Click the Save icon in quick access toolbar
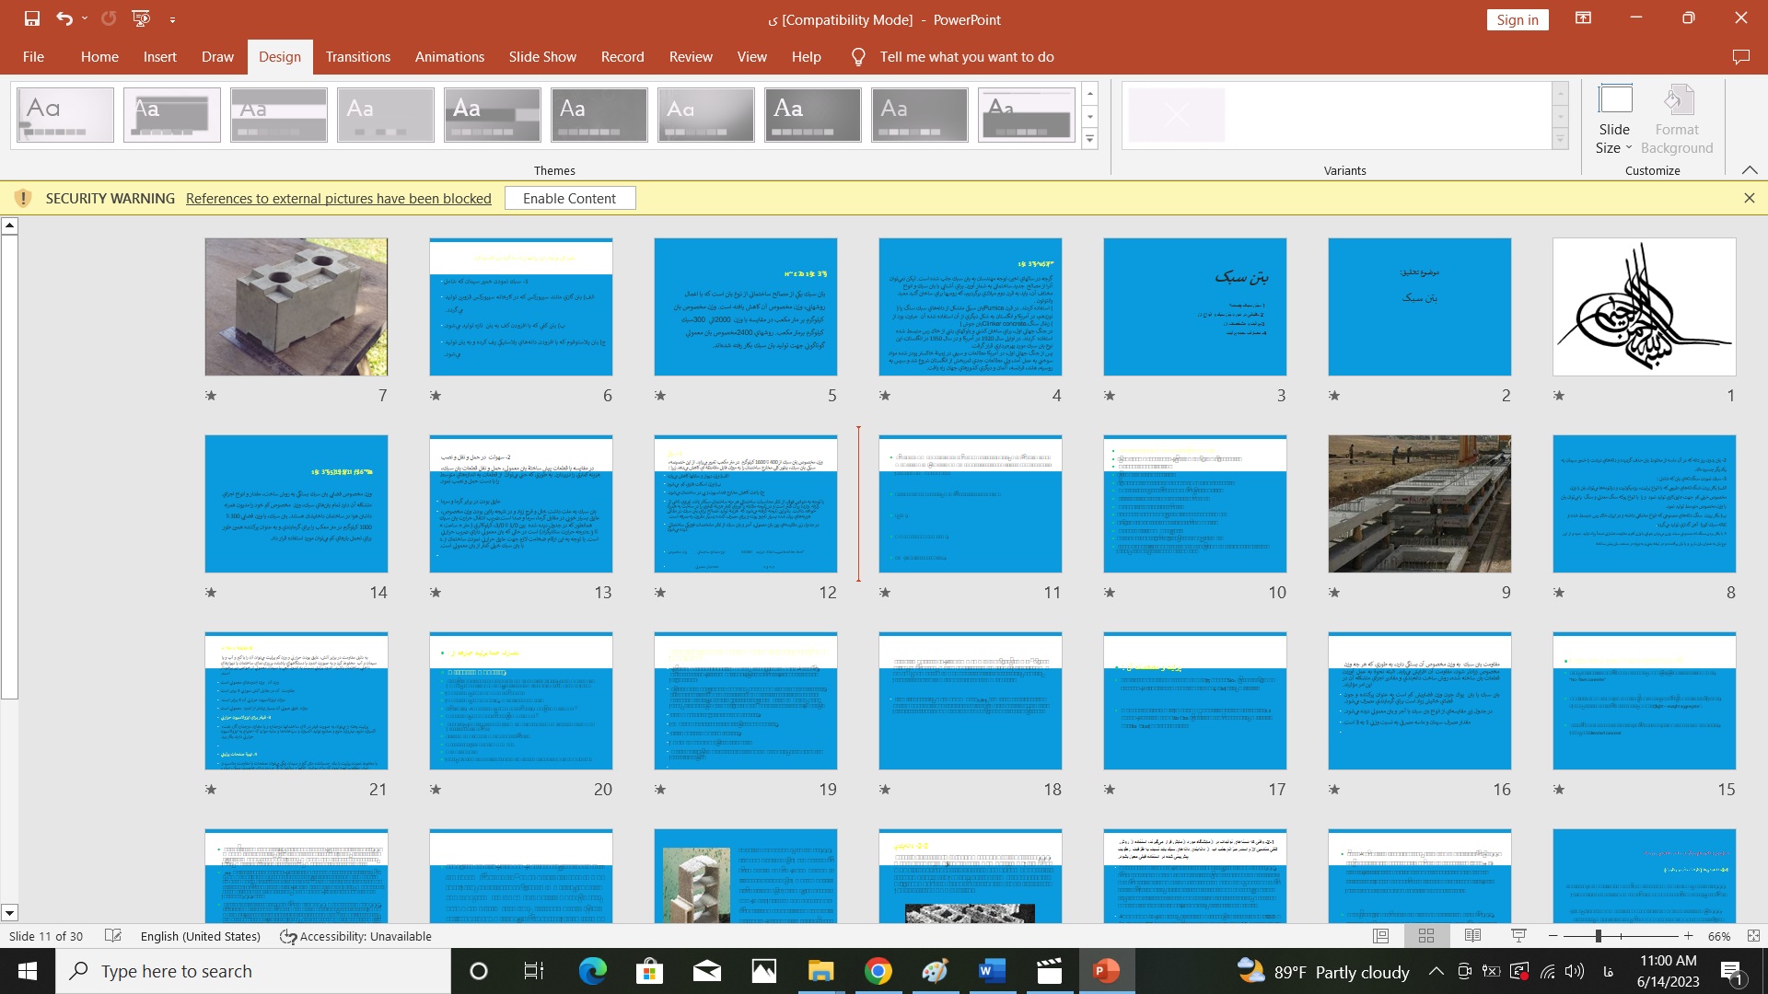 tap(32, 18)
